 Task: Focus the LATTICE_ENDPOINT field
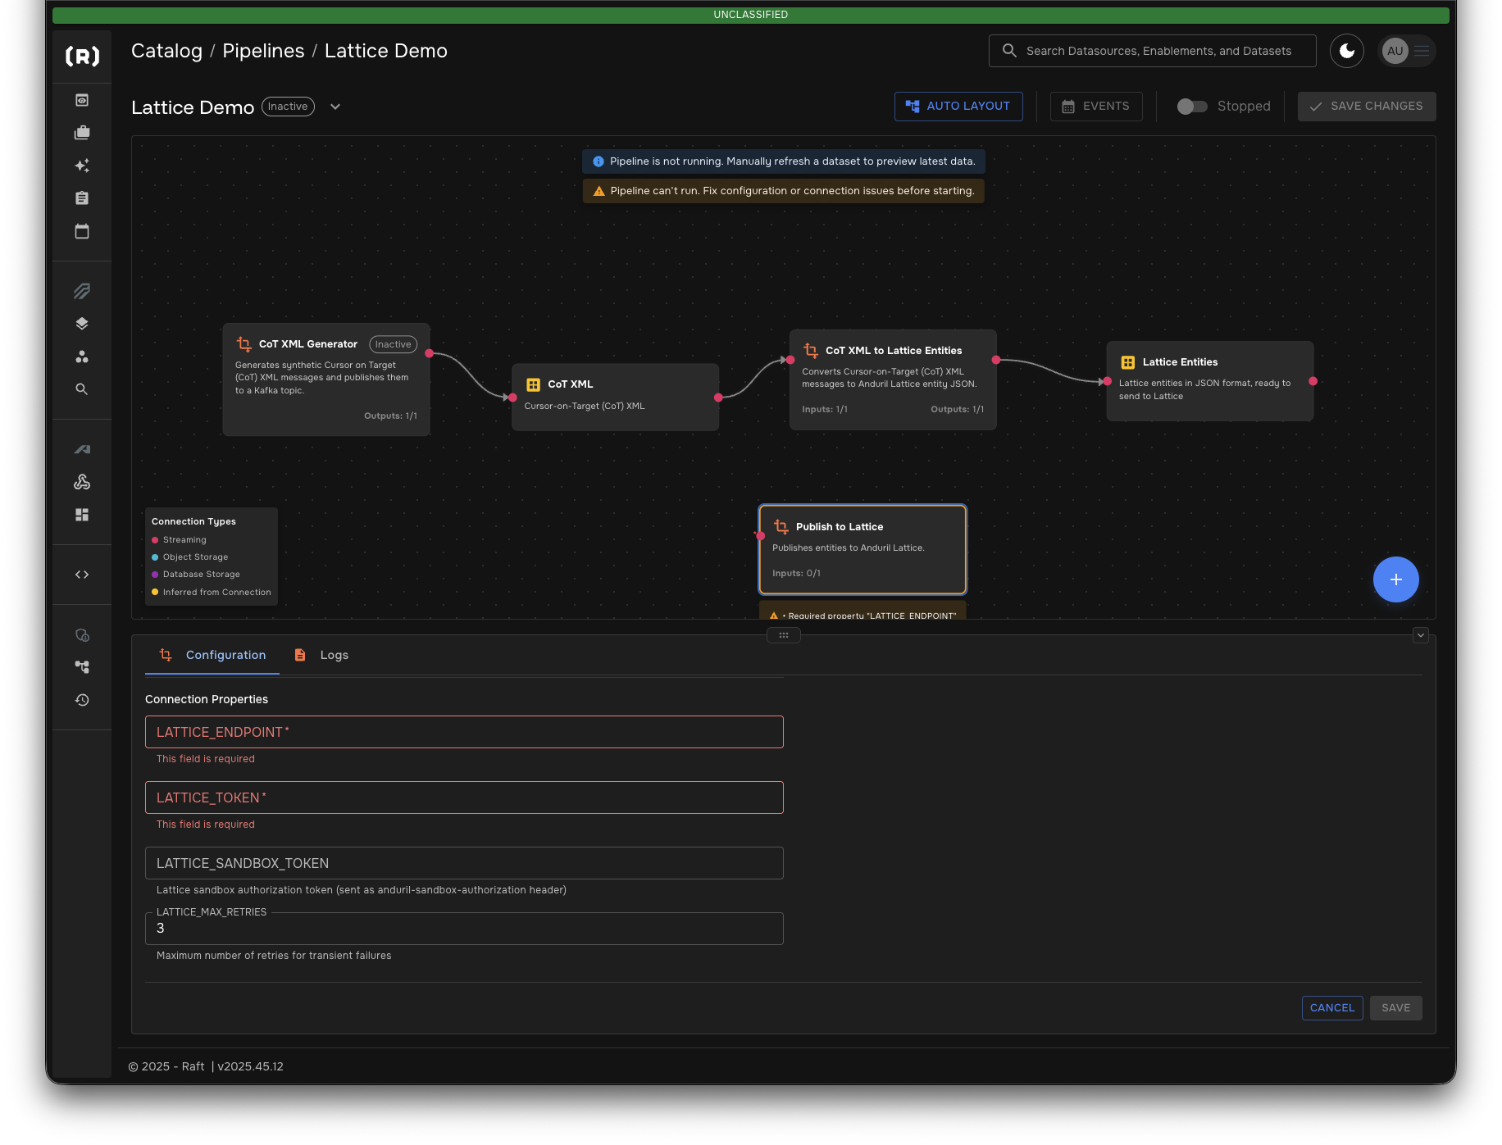coord(464,732)
